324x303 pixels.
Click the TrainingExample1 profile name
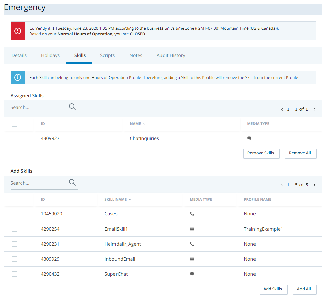(263, 229)
